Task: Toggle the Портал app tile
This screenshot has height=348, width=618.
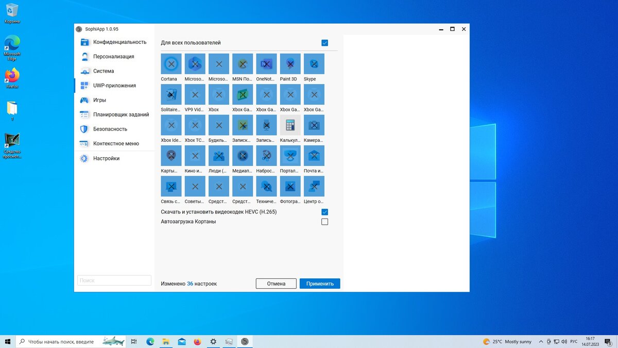Action: tap(290, 155)
